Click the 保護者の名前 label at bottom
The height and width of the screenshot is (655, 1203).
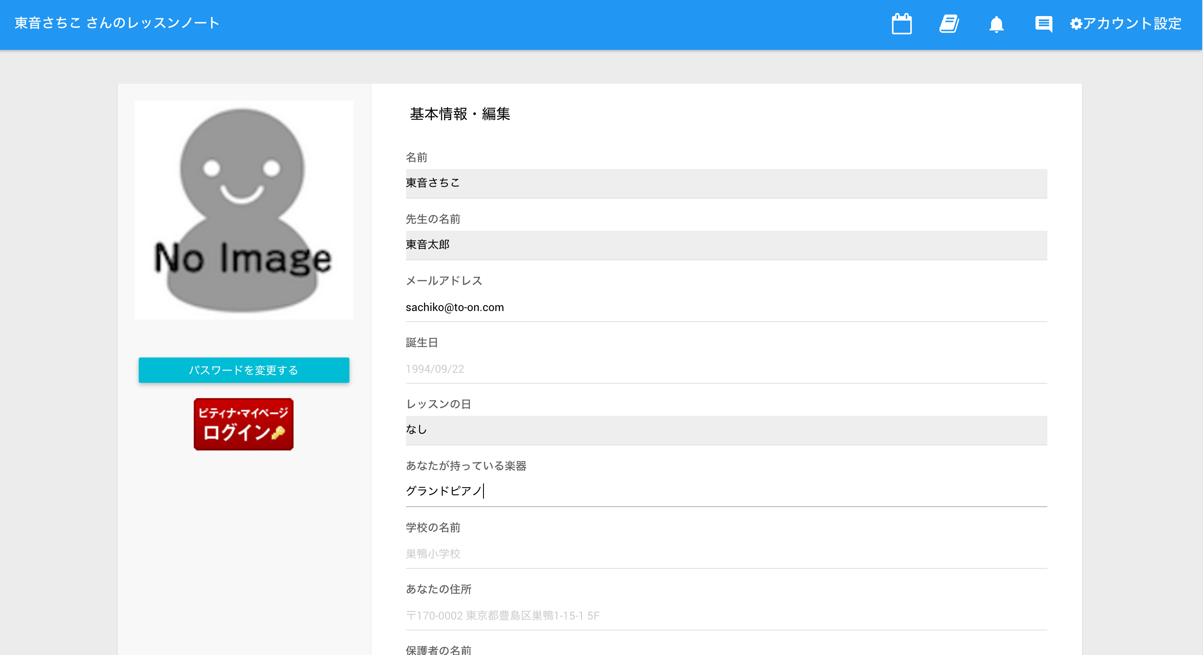(438, 650)
